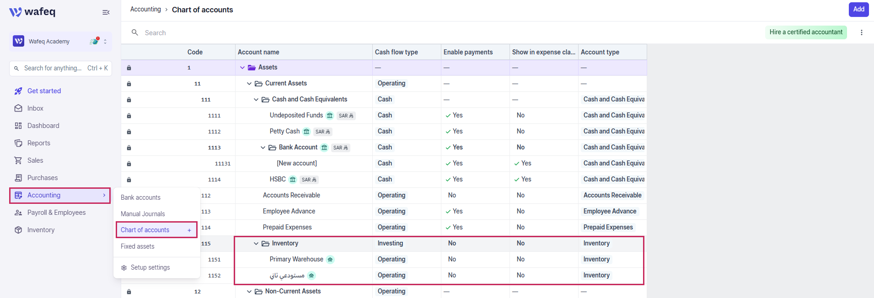Click the plus icon beside Chart of accounts
874x298 pixels.
[x=189, y=230]
